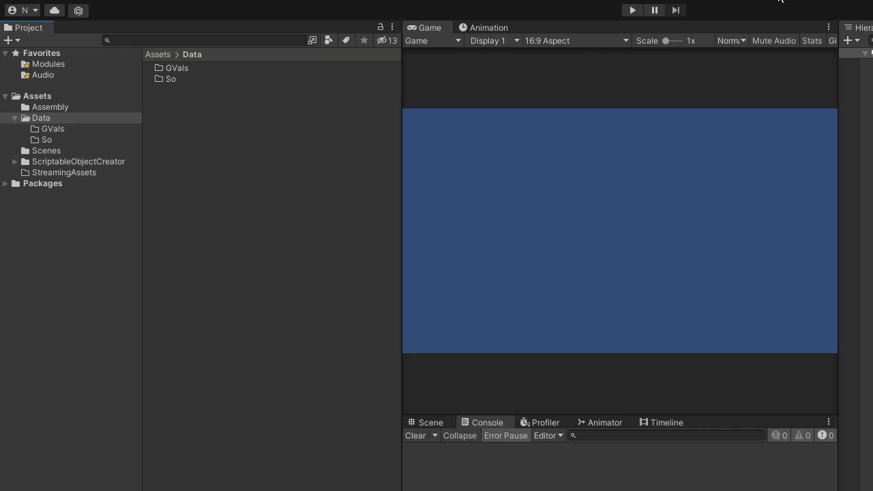
Task: Click the Plastic SCM version control icon
Action: tap(78, 10)
